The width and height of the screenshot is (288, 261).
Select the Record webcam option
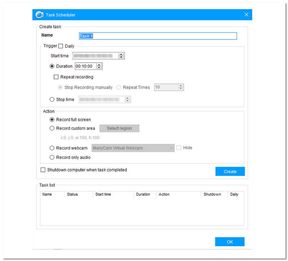point(52,148)
